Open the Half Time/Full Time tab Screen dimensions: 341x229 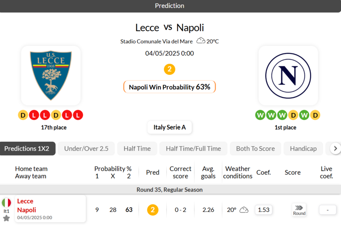pyautogui.click(x=193, y=149)
